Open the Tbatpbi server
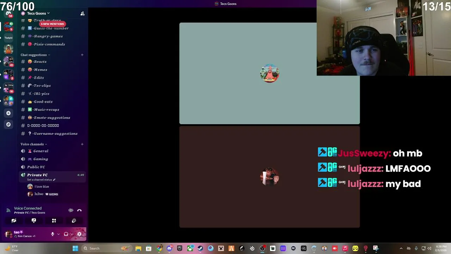The width and height of the screenshot is (451, 254). tap(8, 38)
